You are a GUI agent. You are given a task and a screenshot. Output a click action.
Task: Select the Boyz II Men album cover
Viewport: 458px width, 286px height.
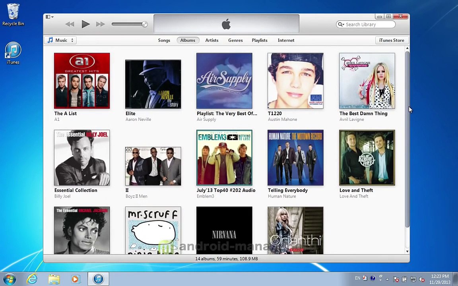pos(153,166)
